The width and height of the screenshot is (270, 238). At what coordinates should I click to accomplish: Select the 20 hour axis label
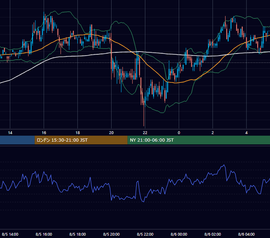coord(112,133)
